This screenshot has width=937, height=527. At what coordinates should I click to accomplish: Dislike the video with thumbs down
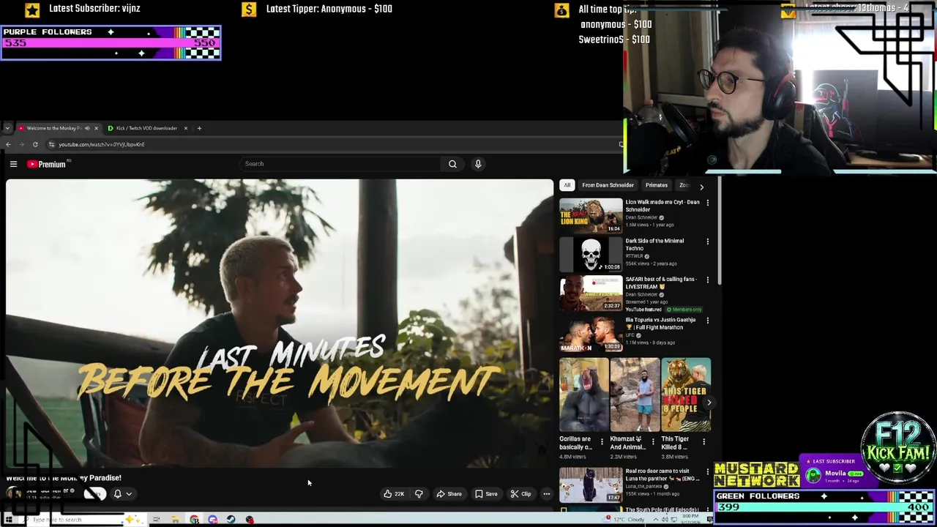coord(419,494)
